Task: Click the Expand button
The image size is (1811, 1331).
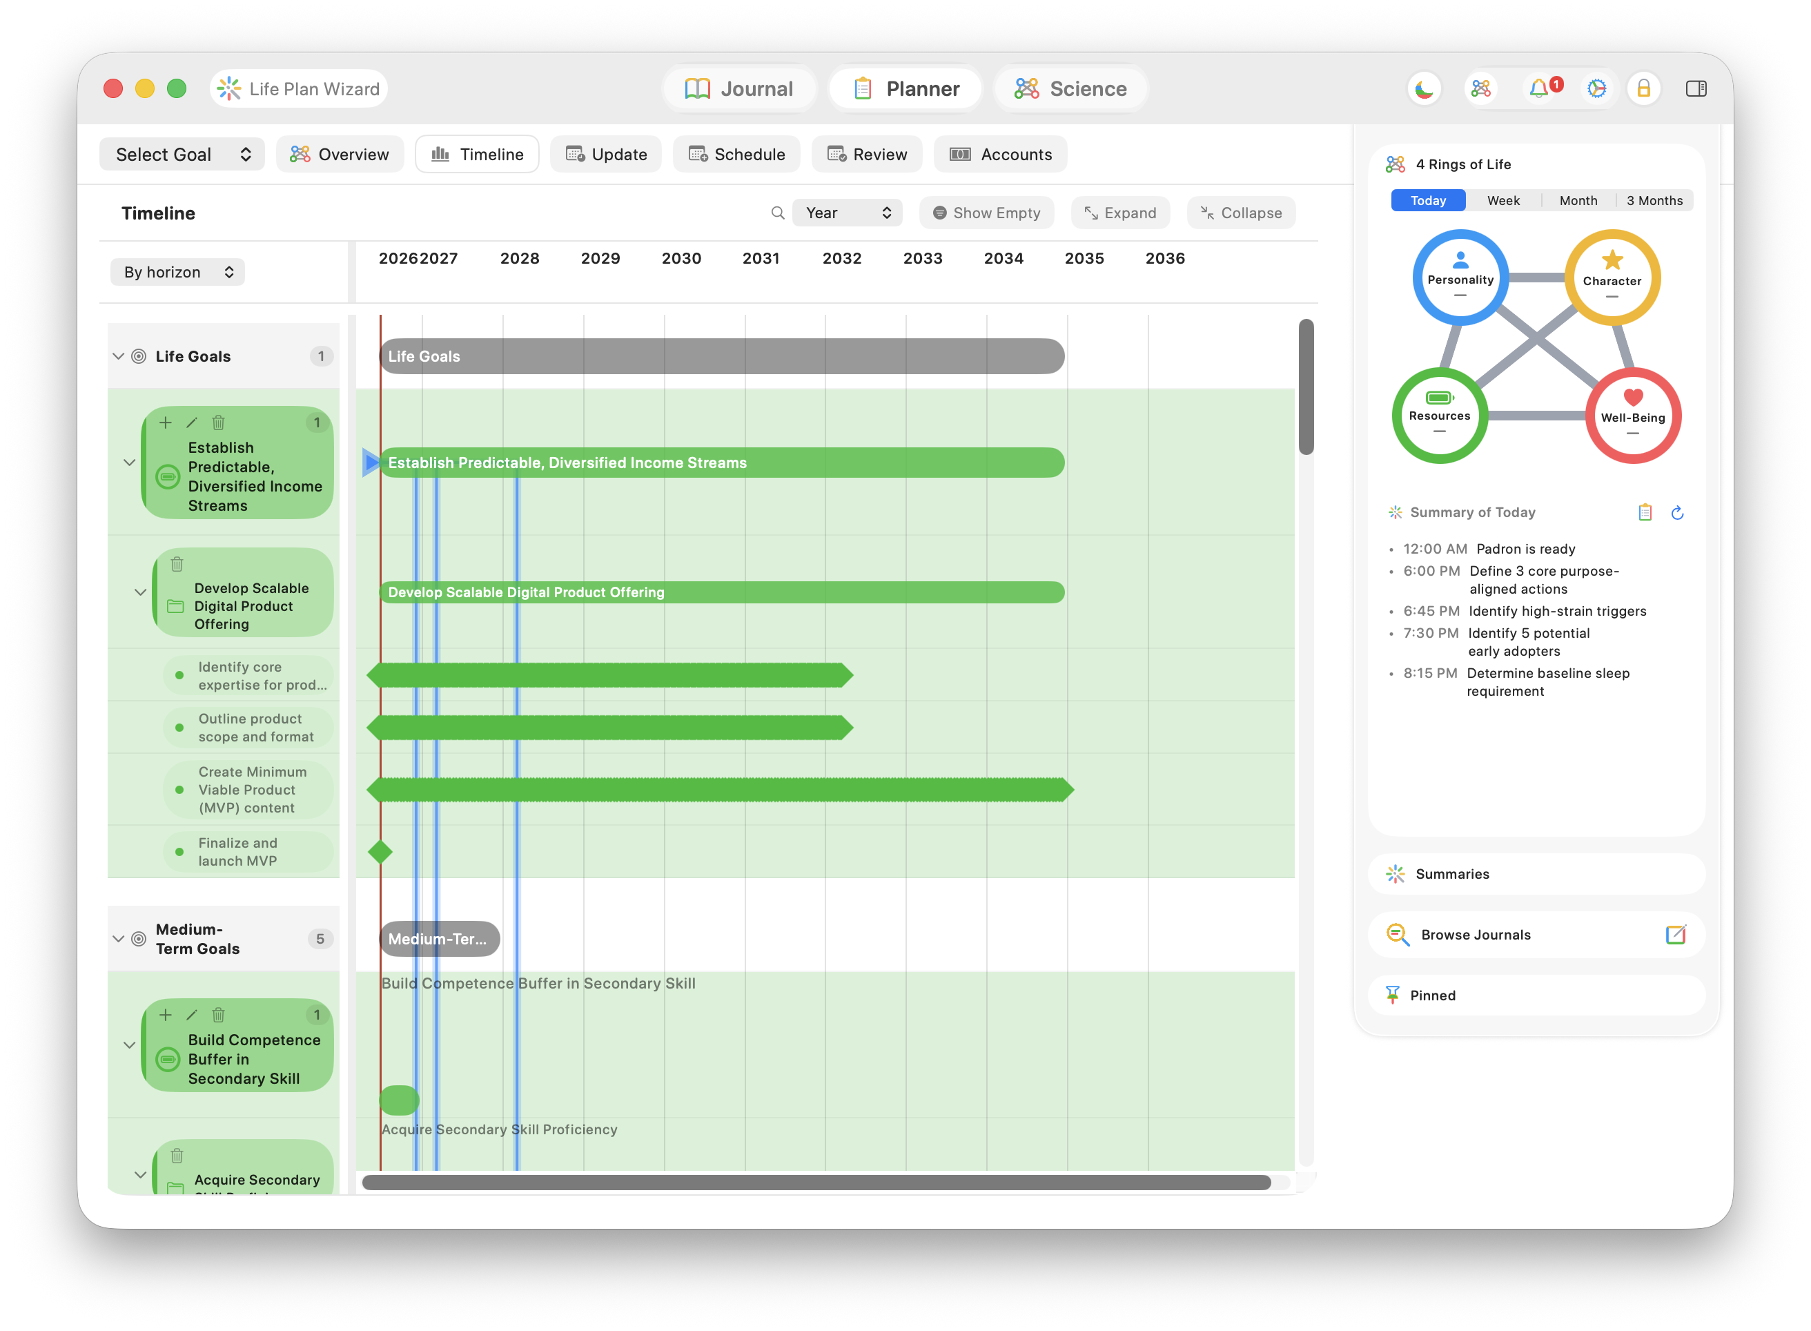Action: (1121, 213)
